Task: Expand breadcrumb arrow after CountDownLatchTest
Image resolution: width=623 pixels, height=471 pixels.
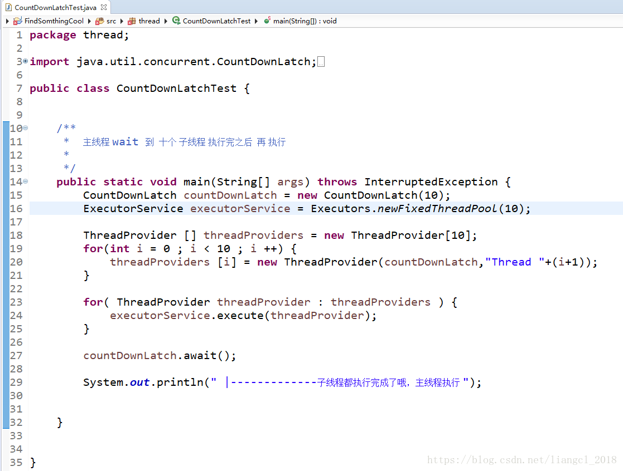Action: (256, 21)
